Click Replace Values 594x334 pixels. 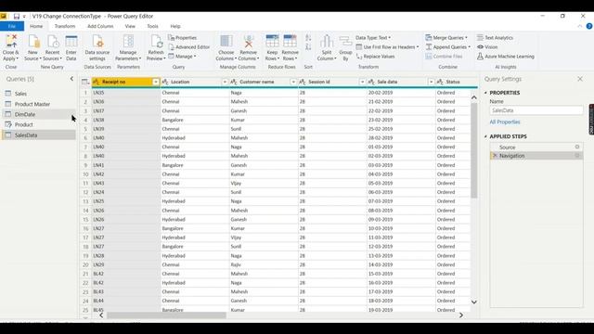click(x=375, y=57)
